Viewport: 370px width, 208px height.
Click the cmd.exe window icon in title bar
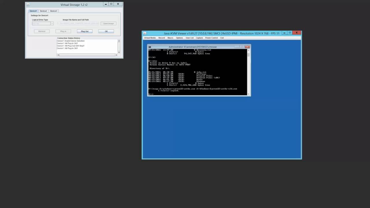coord(150,47)
